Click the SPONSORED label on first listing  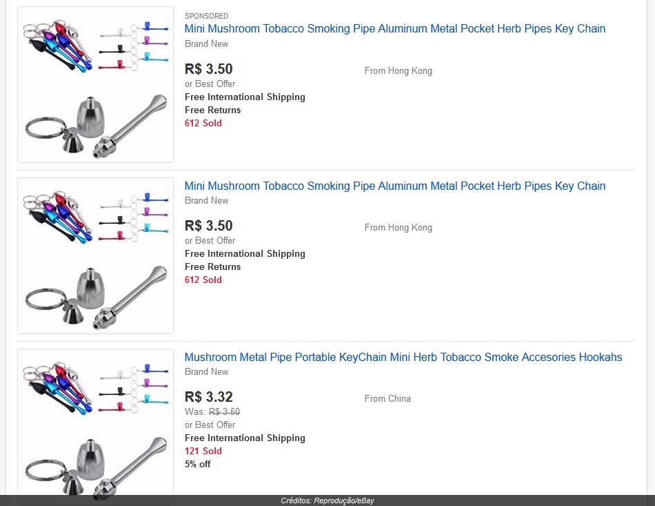206,16
